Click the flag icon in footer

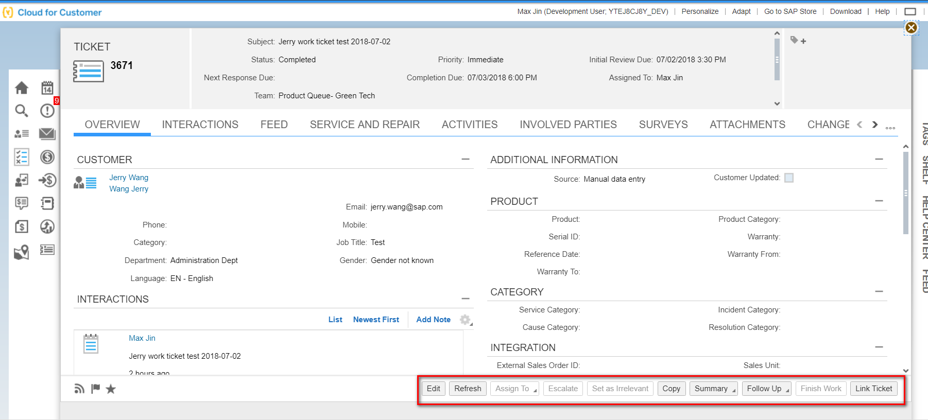click(95, 389)
